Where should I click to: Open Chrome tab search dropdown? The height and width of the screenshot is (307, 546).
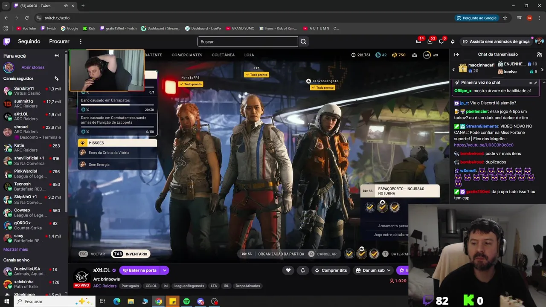point(6,6)
